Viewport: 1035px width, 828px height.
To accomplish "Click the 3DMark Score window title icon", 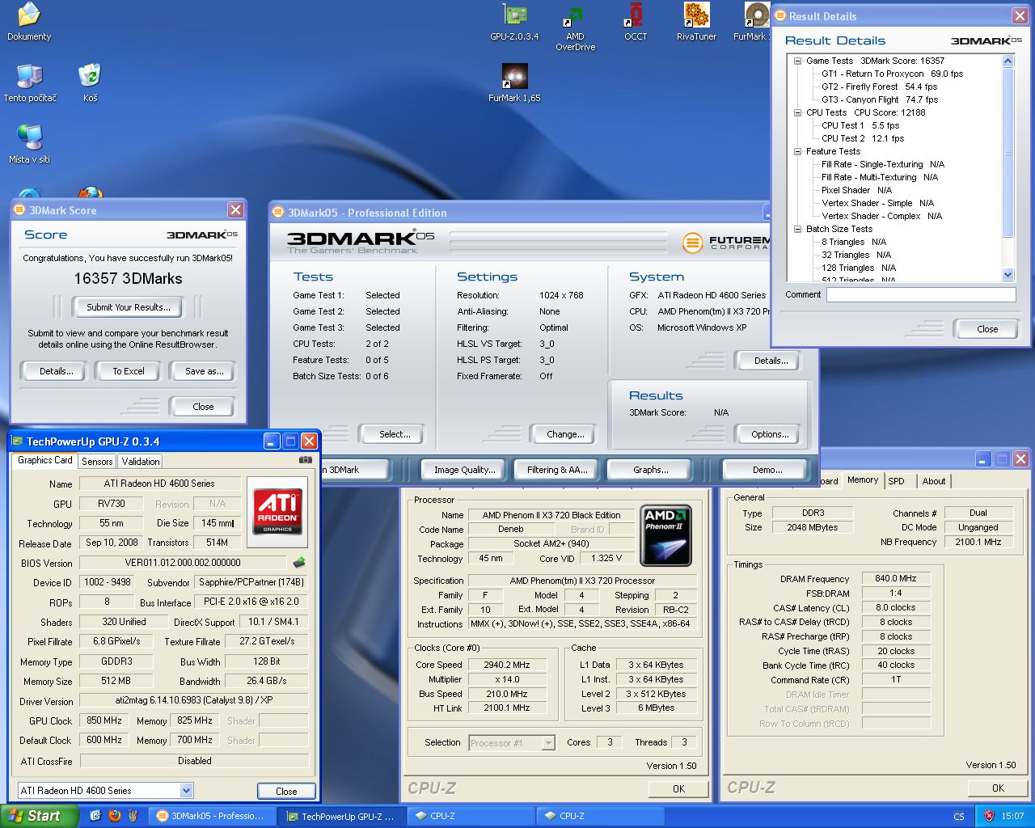I will (19, 210).
